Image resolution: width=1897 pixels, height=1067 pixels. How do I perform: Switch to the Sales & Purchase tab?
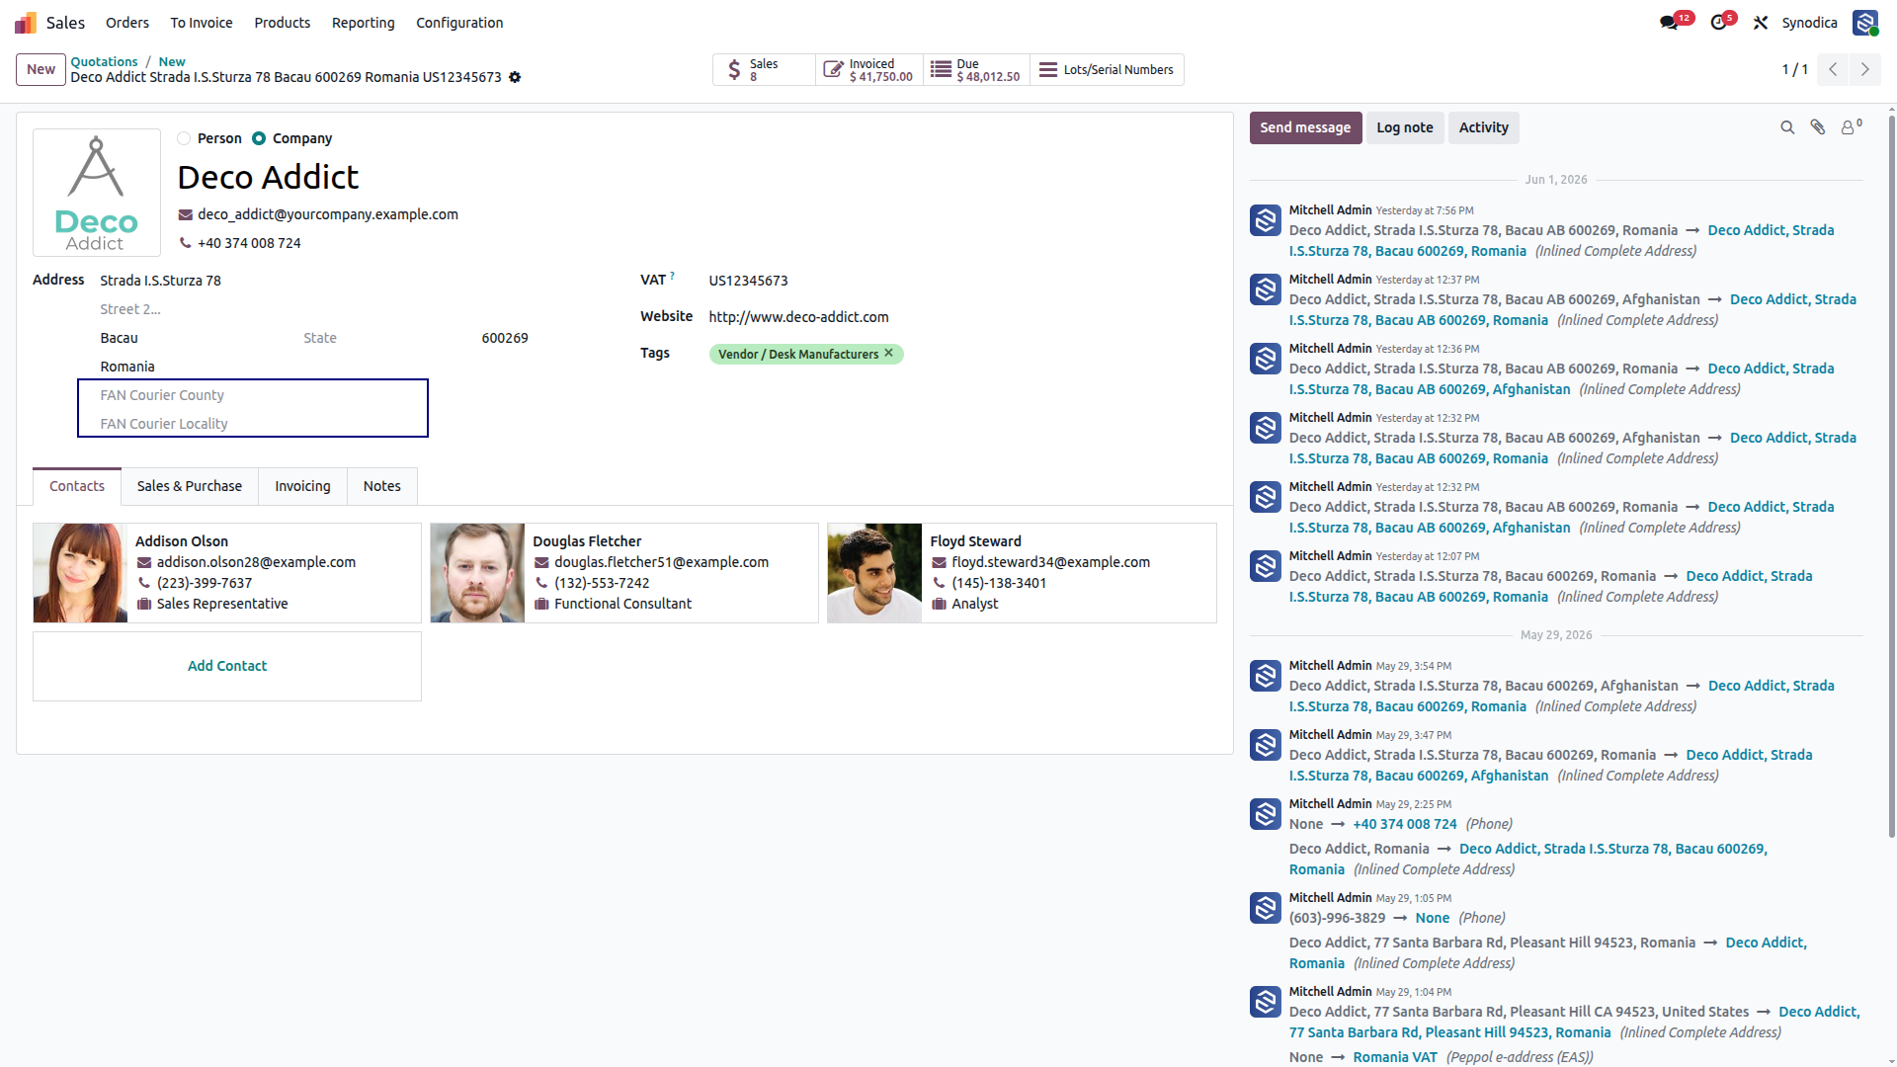pyautogui.click(x=190, y=486)
